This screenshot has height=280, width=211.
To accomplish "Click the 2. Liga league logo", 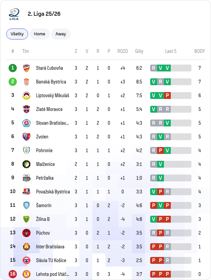I will pyautogui.click(x=14, y=14).
